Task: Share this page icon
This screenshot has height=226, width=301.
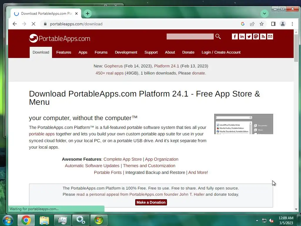Action: coord(252,24)
